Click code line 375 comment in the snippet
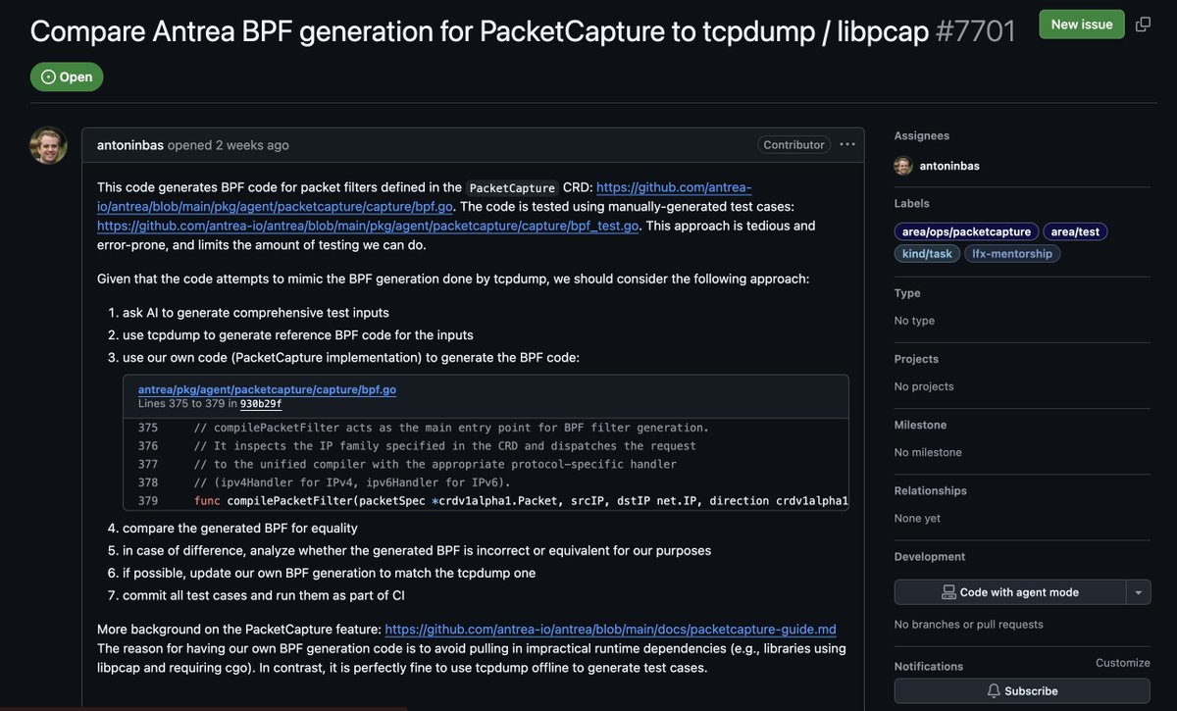 pyautogui.click(x=486, y=428)
